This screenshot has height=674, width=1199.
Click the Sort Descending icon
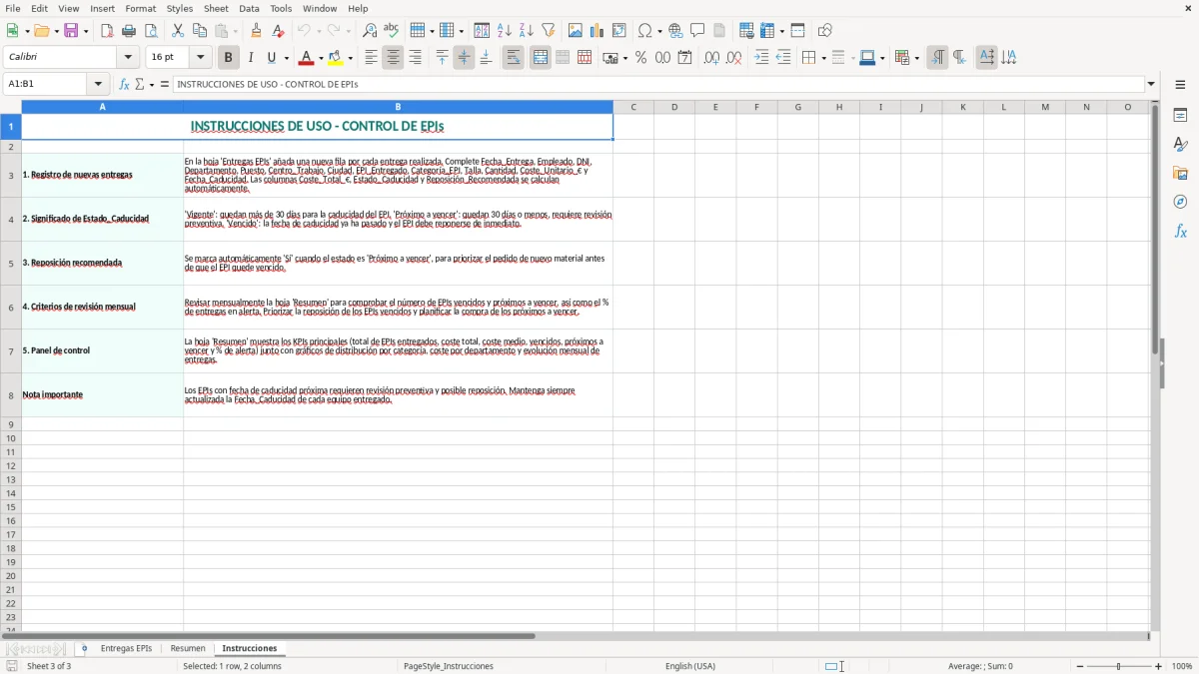[527, 31]
